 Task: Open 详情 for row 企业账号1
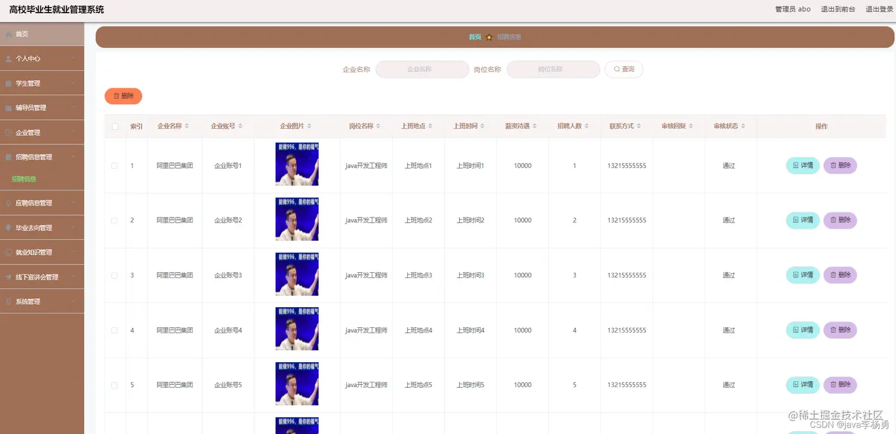[802, 165]
